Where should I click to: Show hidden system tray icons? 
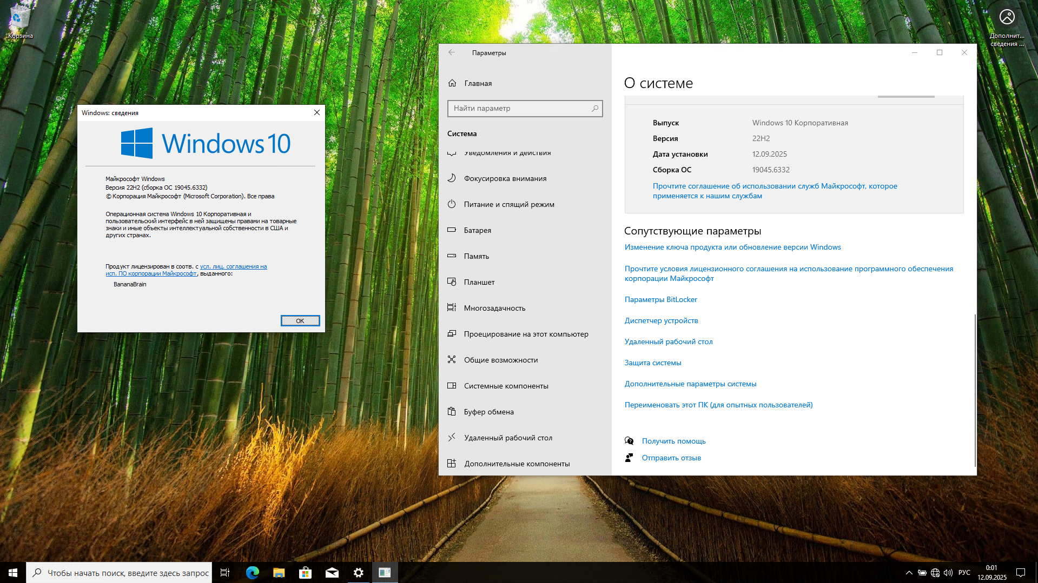point(909,573)
